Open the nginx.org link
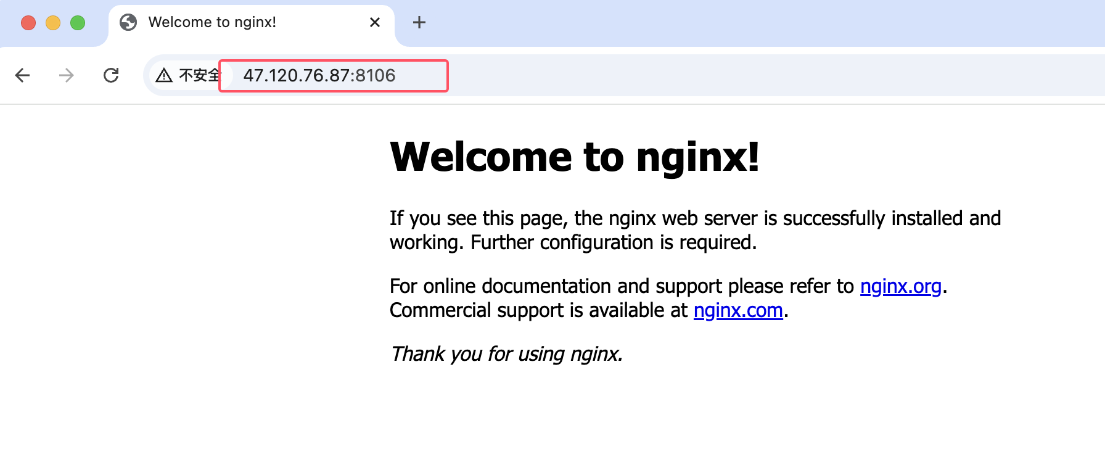This screenshot has height=449, width=1105. coord(901,286)
